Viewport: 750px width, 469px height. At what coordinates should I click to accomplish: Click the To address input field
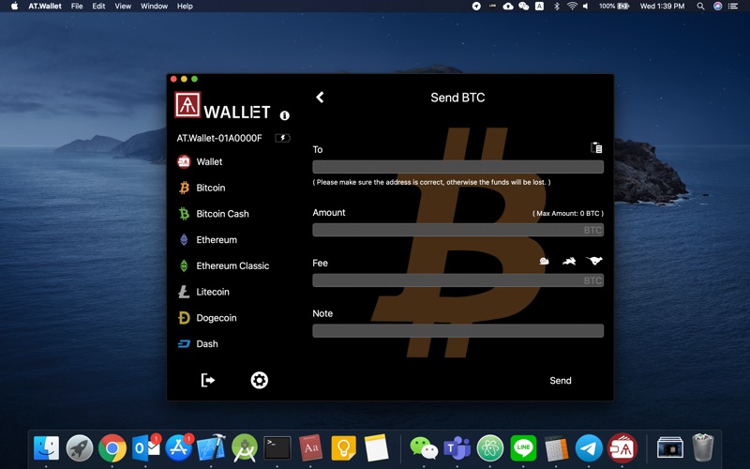pos(457,167)
